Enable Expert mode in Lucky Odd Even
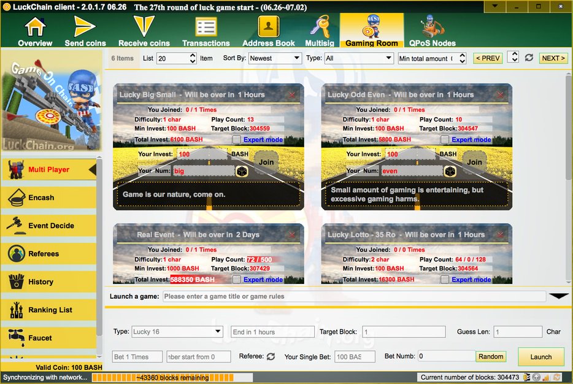 [445, 140]
